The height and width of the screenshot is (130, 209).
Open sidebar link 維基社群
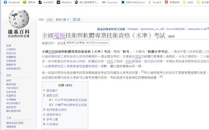coord(11,84)
